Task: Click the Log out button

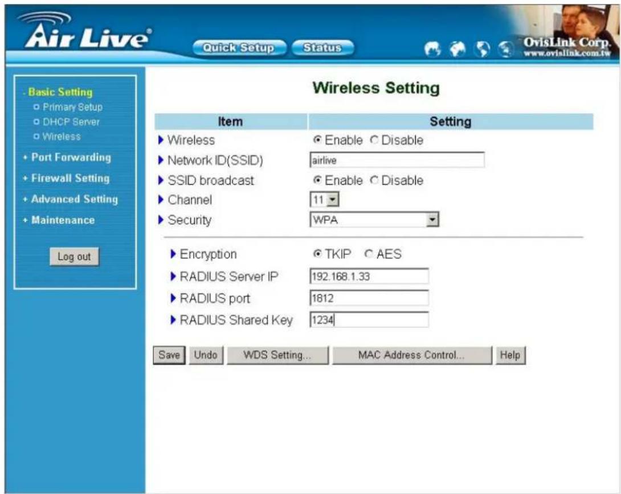Action: (74, 257)
